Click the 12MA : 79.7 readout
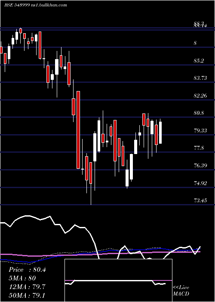The height and width of the screenshot is (302, 215). tap(27, 287)
